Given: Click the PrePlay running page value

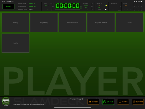Looking at the screenshot, I should point(30,10).
